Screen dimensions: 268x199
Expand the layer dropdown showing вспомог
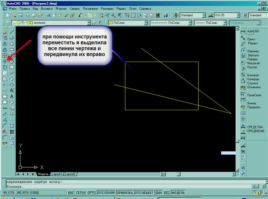88,23
